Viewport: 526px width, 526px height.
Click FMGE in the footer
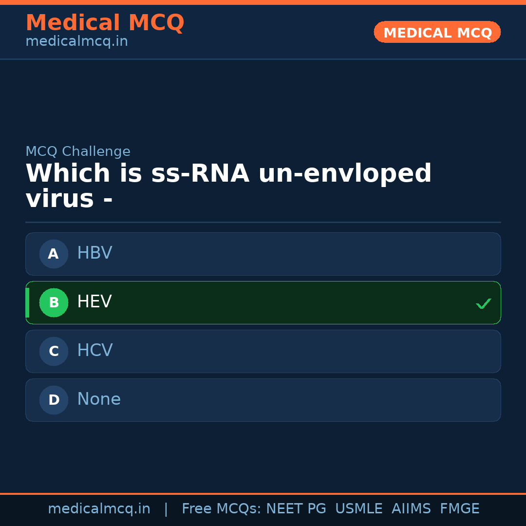click(459, 509)
